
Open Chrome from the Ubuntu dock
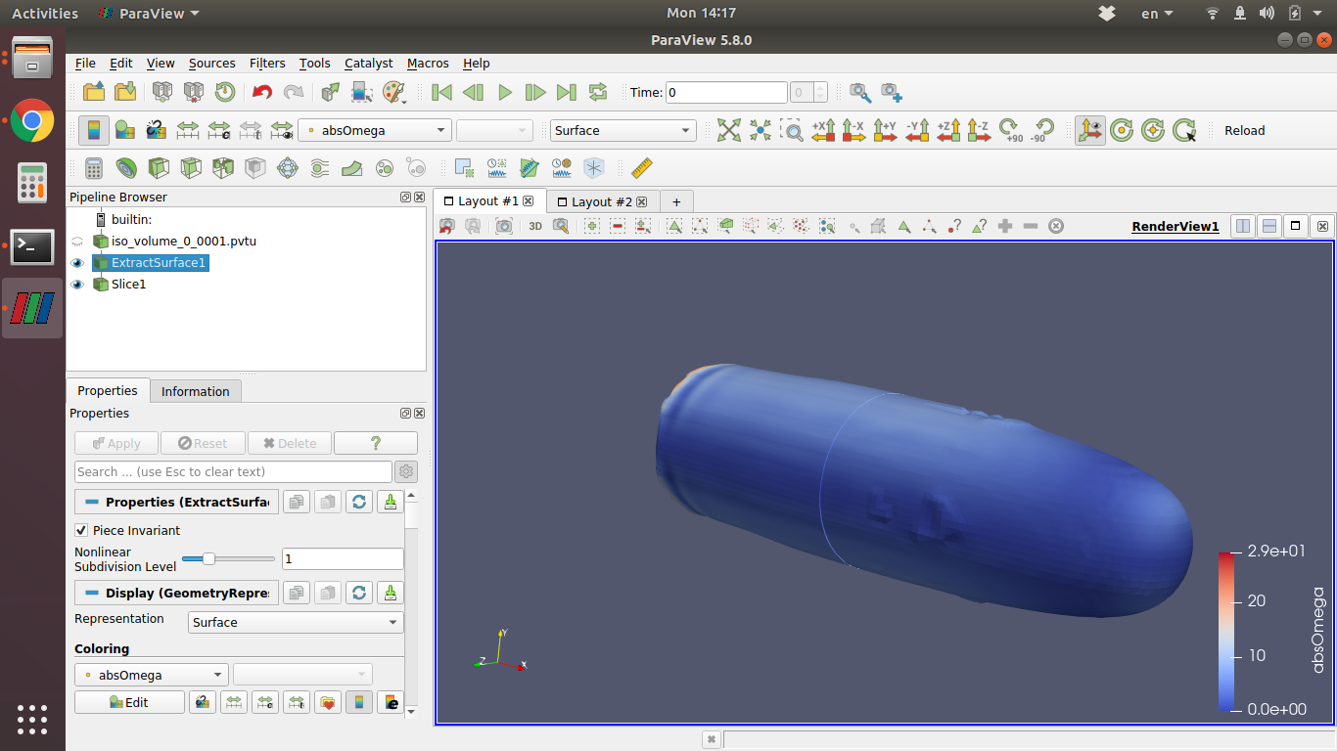(x=32, y=121)
